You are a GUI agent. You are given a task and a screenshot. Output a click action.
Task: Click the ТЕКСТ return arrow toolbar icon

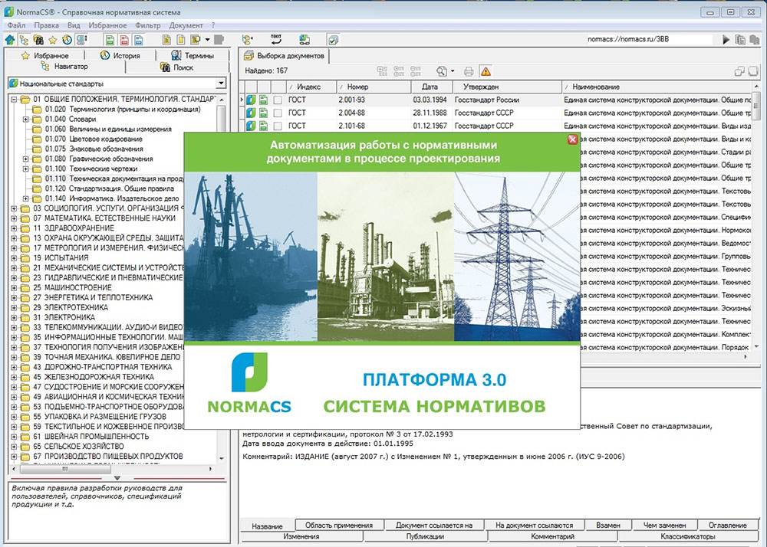(x=276, y=40)
